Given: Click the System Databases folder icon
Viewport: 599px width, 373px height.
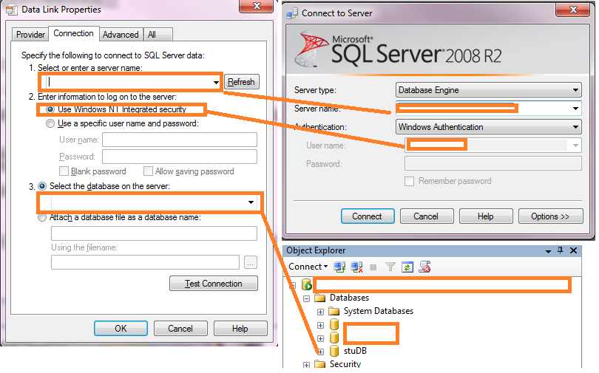Looking at the screenshot, I should (x=334, y=311).
